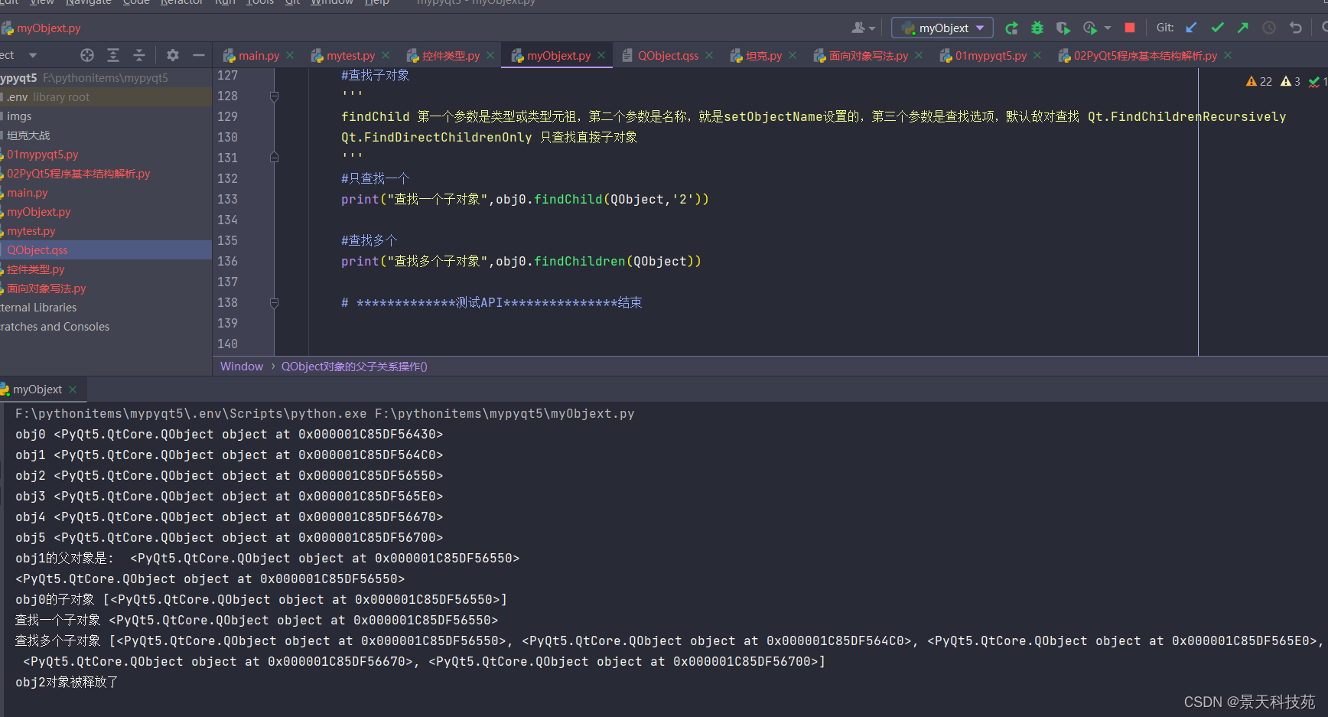Click the QObject对象的父子关系操作() breadcrumb
1328x717 pixels.
(354, 367)
